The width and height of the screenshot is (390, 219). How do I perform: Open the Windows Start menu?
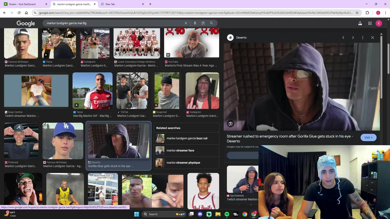coord(136,214)
